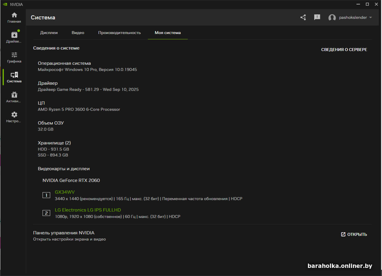Click ОТКРЫТЬ to open NVIDIA Control Panel
382x276 pixels.
click(x=354, y=235)
